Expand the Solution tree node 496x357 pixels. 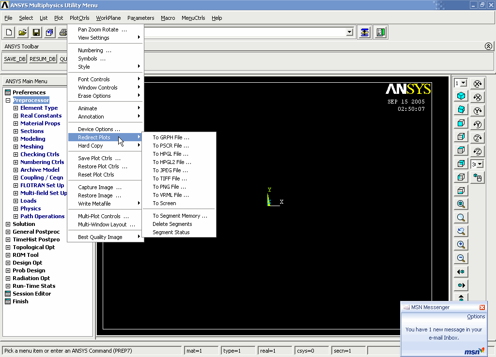pyautogui.click(x=8, y=224)
